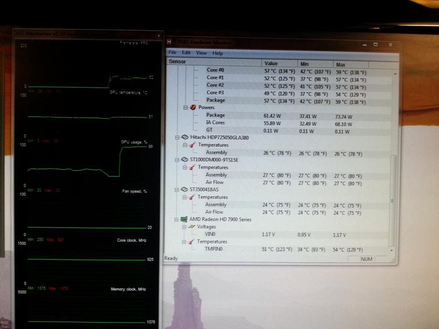Collapse the Voltages node
Viewport: 439px width, 329px height.
click(x=184, y=227)
